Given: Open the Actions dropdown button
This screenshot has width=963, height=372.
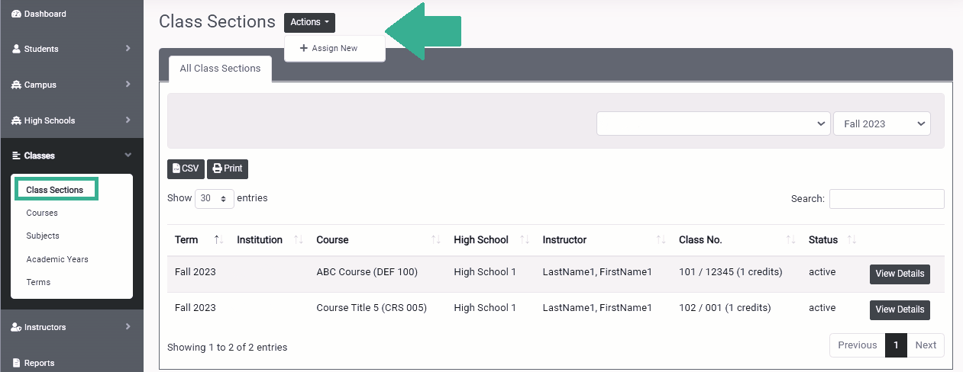Looking at the screenshot, I should [309, 23].
